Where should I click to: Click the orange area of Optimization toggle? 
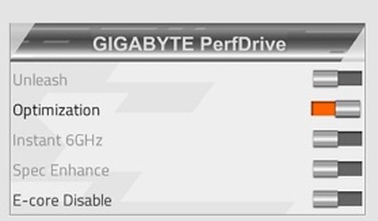click(323, 109)
